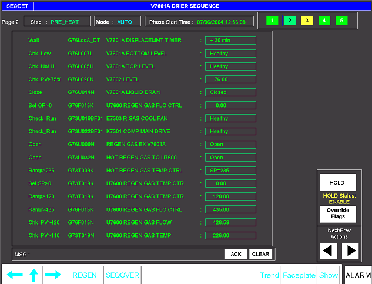Click HOT REGEN GAS TO U7600 Open value
372x284 pixels.
point(230,158)
